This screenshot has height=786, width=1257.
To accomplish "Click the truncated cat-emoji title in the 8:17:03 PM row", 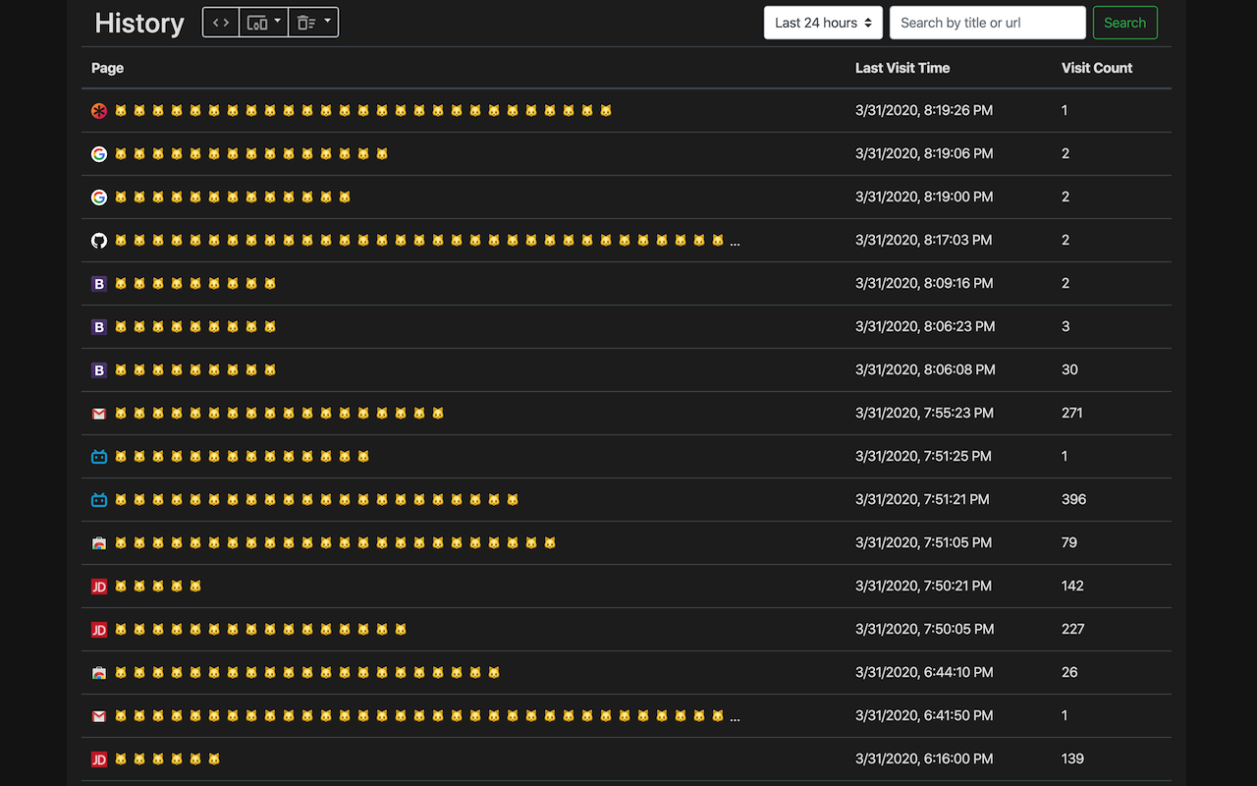I will 427,241.
